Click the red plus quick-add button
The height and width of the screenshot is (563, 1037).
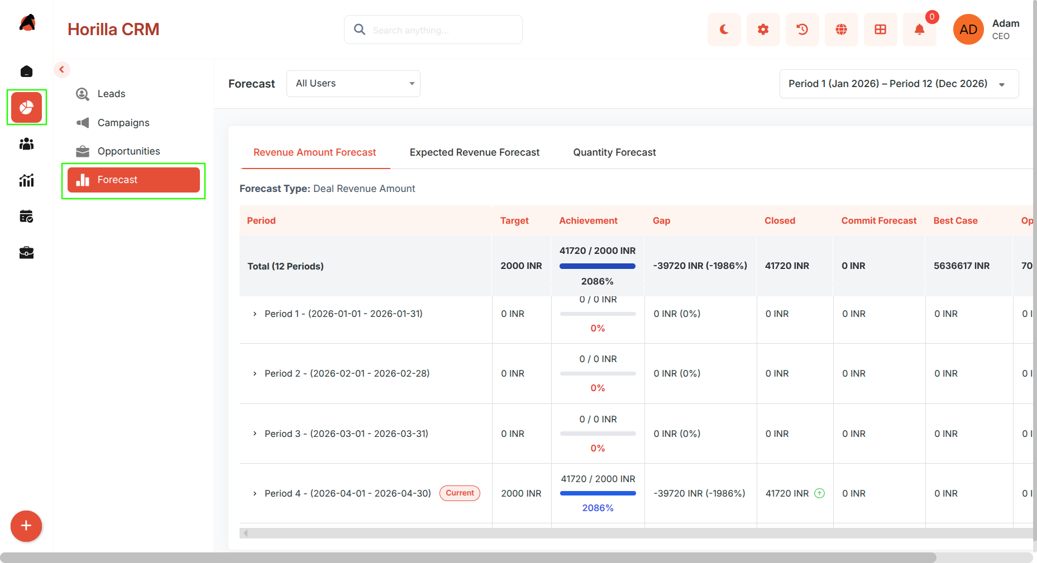(26, 526)
